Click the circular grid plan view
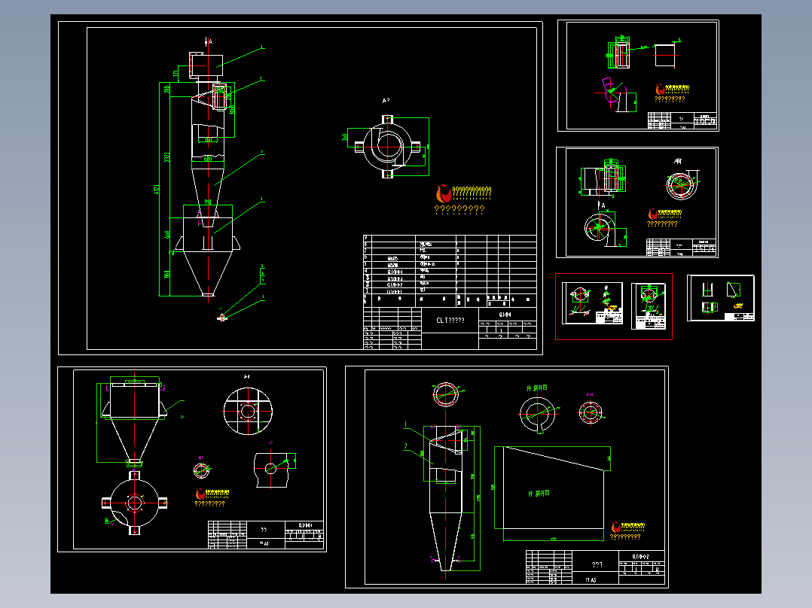 click(x=248, y=412)
